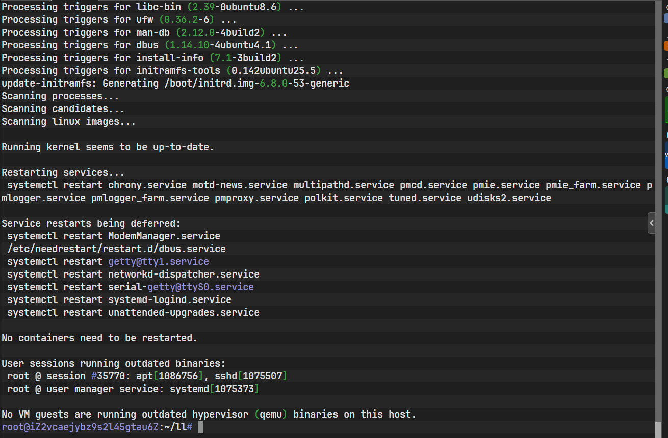Expand the side panel with the chevron arrow
This screenshot has width=668, height=438.
pos(651,223)
